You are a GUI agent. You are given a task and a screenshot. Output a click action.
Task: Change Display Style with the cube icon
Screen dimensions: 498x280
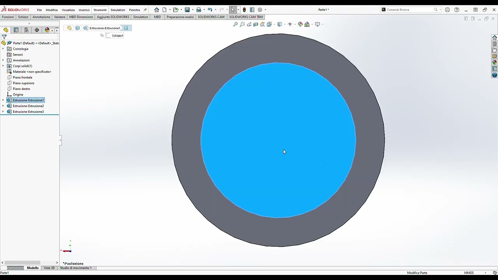point(279,24)
